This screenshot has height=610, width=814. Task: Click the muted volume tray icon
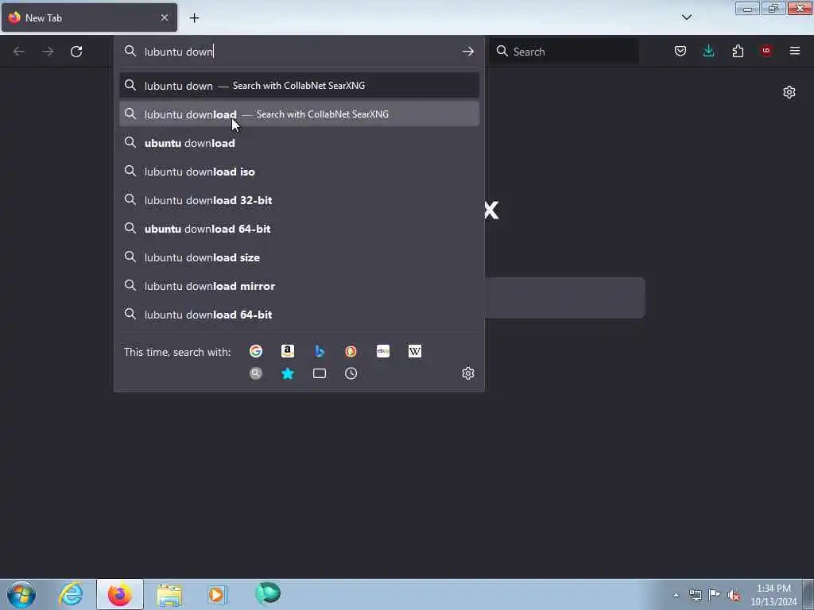point(734,595)
